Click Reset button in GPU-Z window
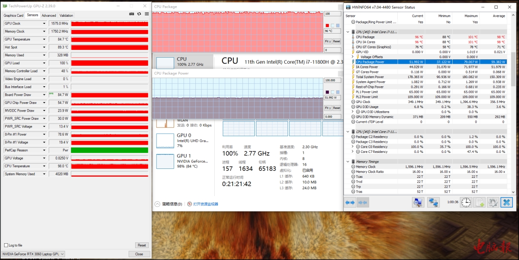Screen dimensions: 519x260 142,245
